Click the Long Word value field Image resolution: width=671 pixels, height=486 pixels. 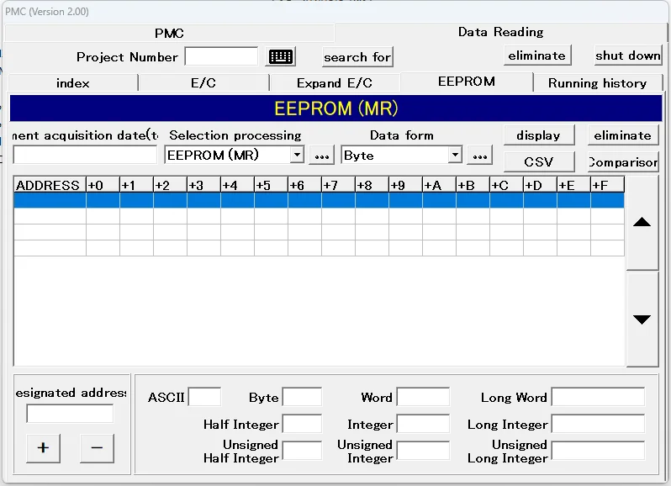(x=598, y=397)
